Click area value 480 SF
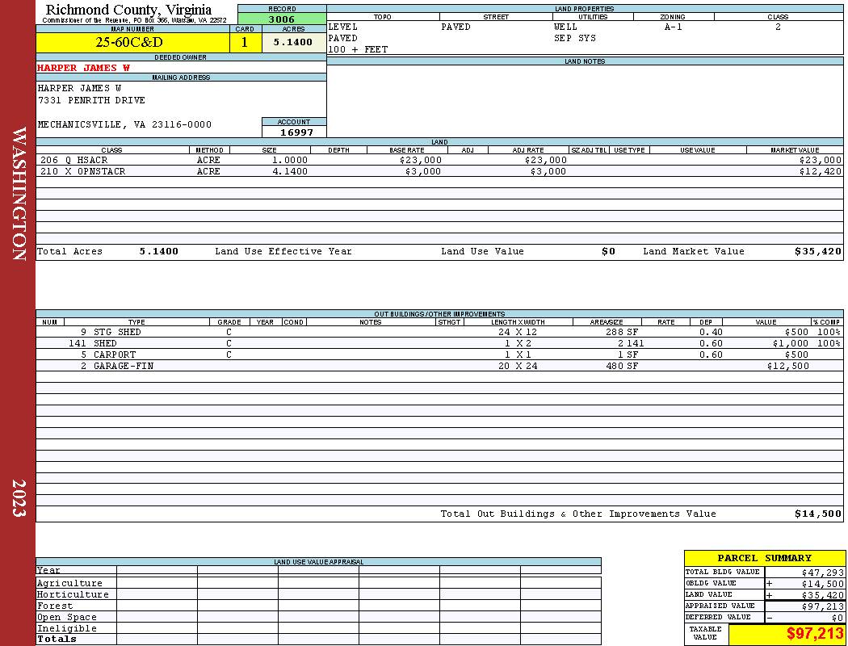Image resolution: width=848 pixels, height=646 pixels. pyautogui.click(x=622, y=366)
